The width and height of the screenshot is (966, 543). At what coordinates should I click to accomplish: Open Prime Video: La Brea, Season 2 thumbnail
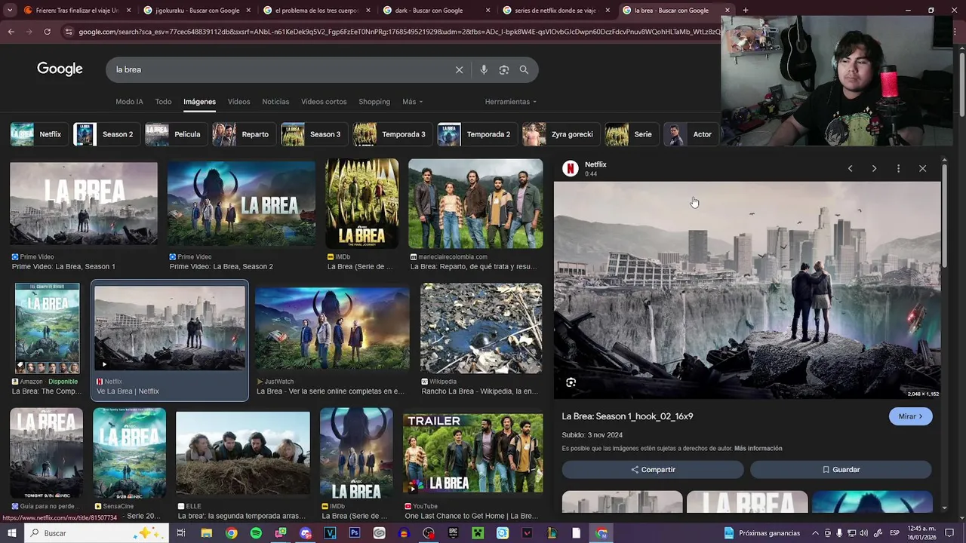coord(241,204)
